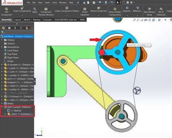
Task: Open the Insert menu
Action: tap(47, 3)
